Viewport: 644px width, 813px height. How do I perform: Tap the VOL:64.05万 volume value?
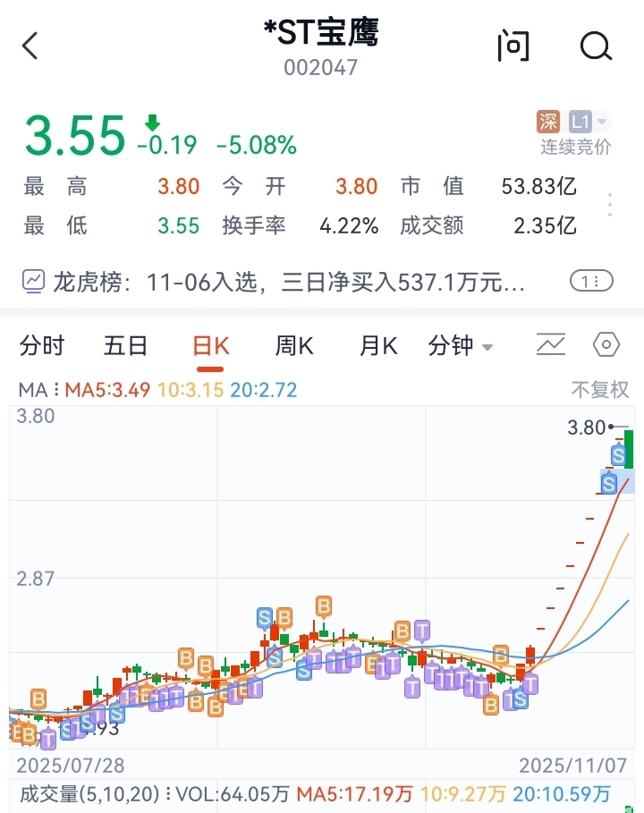click(233, 794)
